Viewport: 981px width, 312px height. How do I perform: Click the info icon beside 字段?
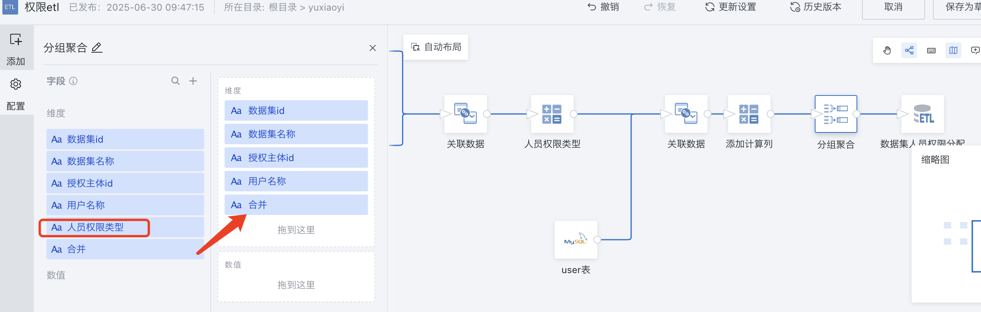[x=73, y=81]
